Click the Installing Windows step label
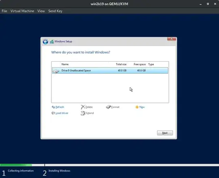Image resolution: width=219 pixels, height=178 pixels. pyautogui.click(x=59, y=171)
